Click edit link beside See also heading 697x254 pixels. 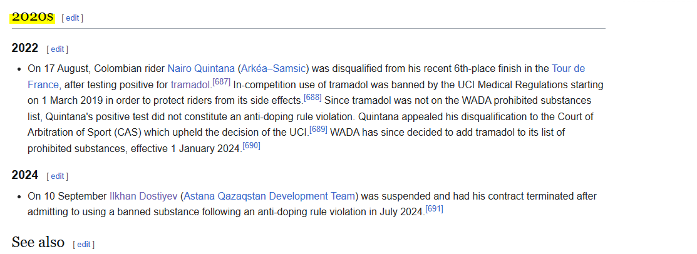coord(83,244)
